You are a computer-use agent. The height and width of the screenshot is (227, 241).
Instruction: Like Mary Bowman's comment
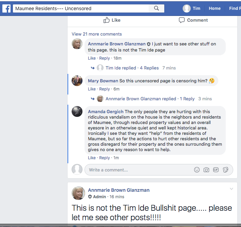pyautogui.click(x=92, y=89)
